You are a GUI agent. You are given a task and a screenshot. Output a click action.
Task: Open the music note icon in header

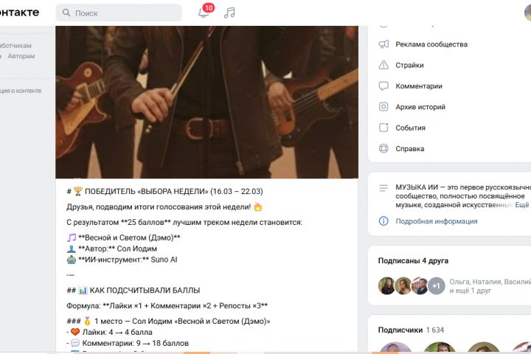[229, 13]
